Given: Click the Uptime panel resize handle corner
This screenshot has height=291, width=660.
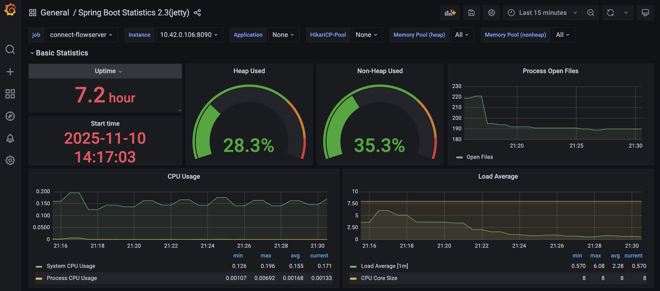Looking at the screenshot, I should 180,110.
